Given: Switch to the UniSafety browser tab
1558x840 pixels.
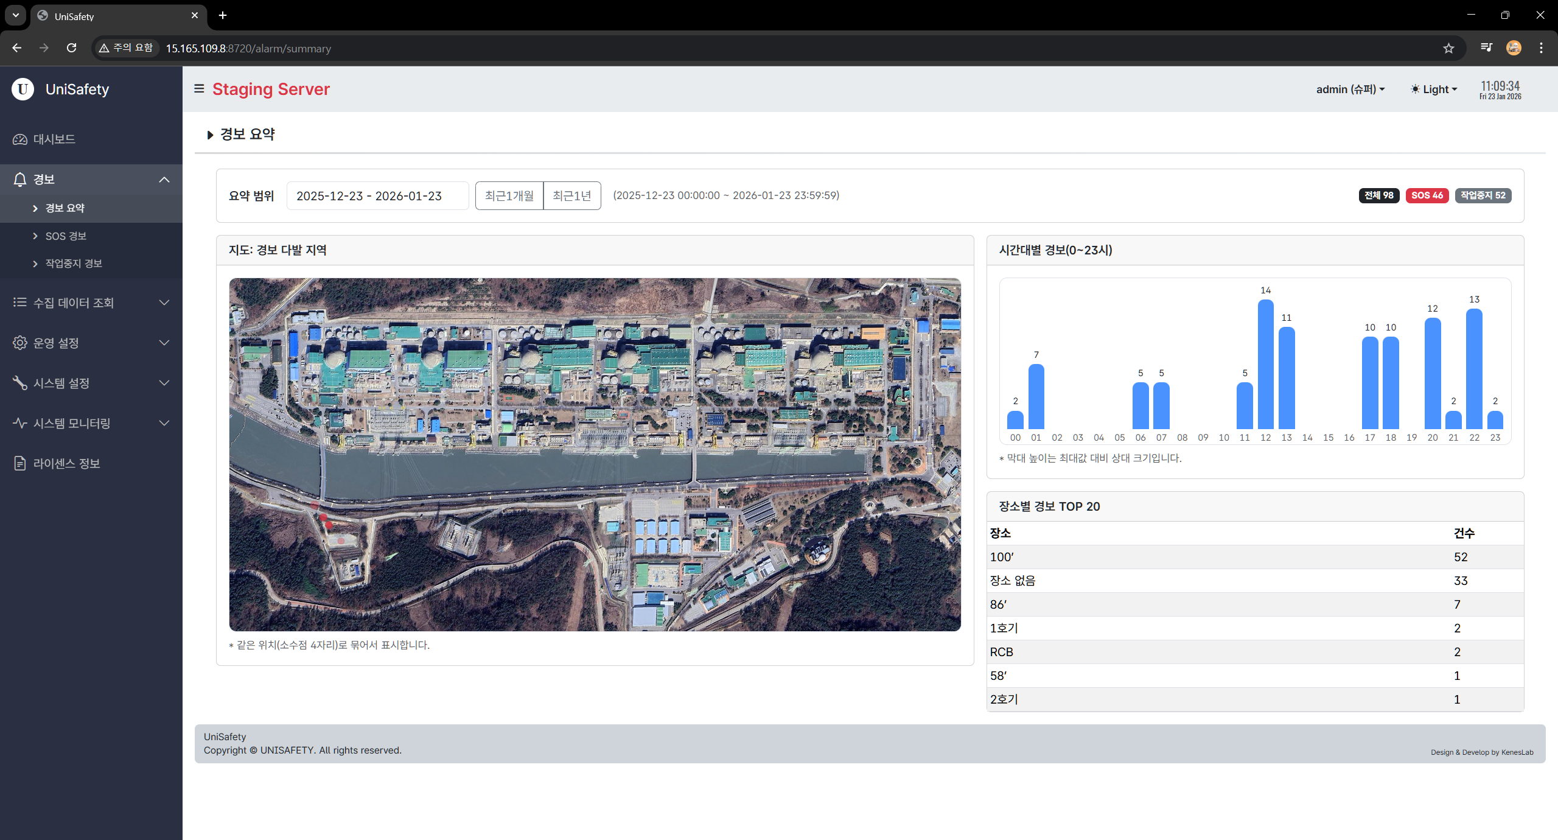Looking at the screenshot, I should tap(119, 16).
